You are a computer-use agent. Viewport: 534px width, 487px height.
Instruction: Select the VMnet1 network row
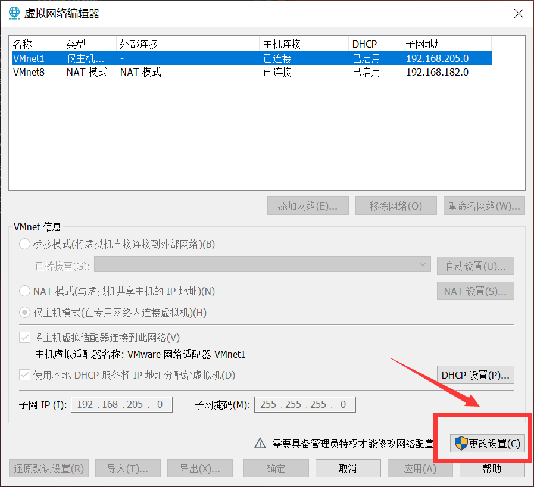pos(252,58)
